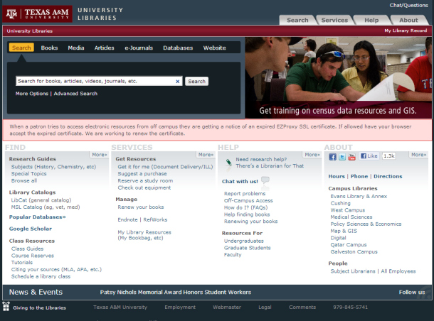Screen dimensions: 434x321
Task: Open the Advanced Search link
Action: [x=75, y=94]
